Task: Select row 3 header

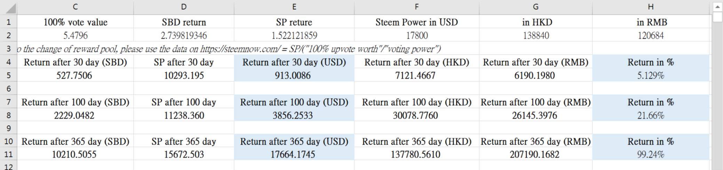Action: pos(8,49)
